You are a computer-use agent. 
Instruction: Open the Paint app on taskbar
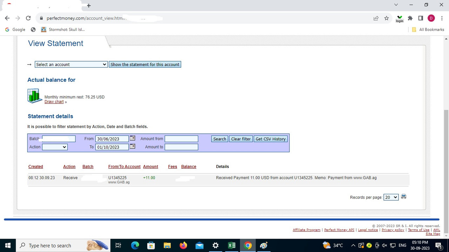click(x=264, y=245)
